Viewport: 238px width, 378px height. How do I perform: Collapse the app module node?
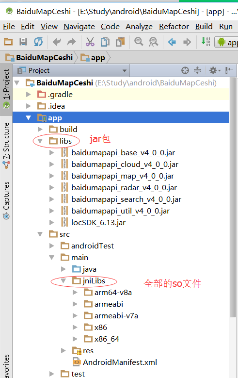point(29,117)
